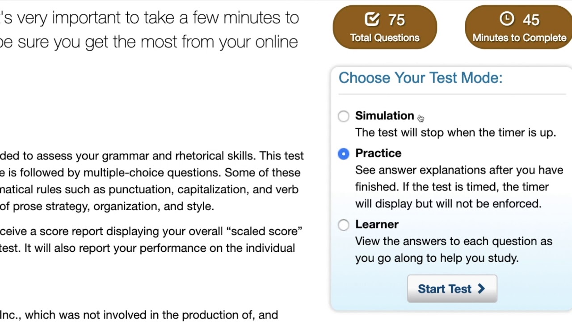Click the Learner mode label
This screenshot has width=572, height=322.
377,225
